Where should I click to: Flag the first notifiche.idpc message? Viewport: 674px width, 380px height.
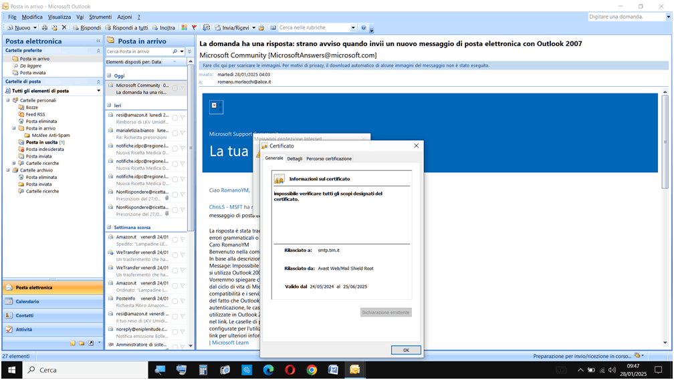point(183,148)
